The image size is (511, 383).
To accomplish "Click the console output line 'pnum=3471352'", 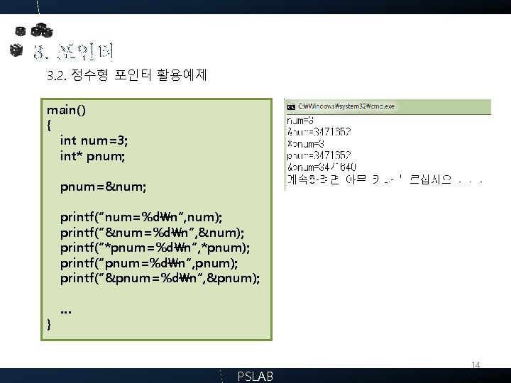I will click(319, 155).
